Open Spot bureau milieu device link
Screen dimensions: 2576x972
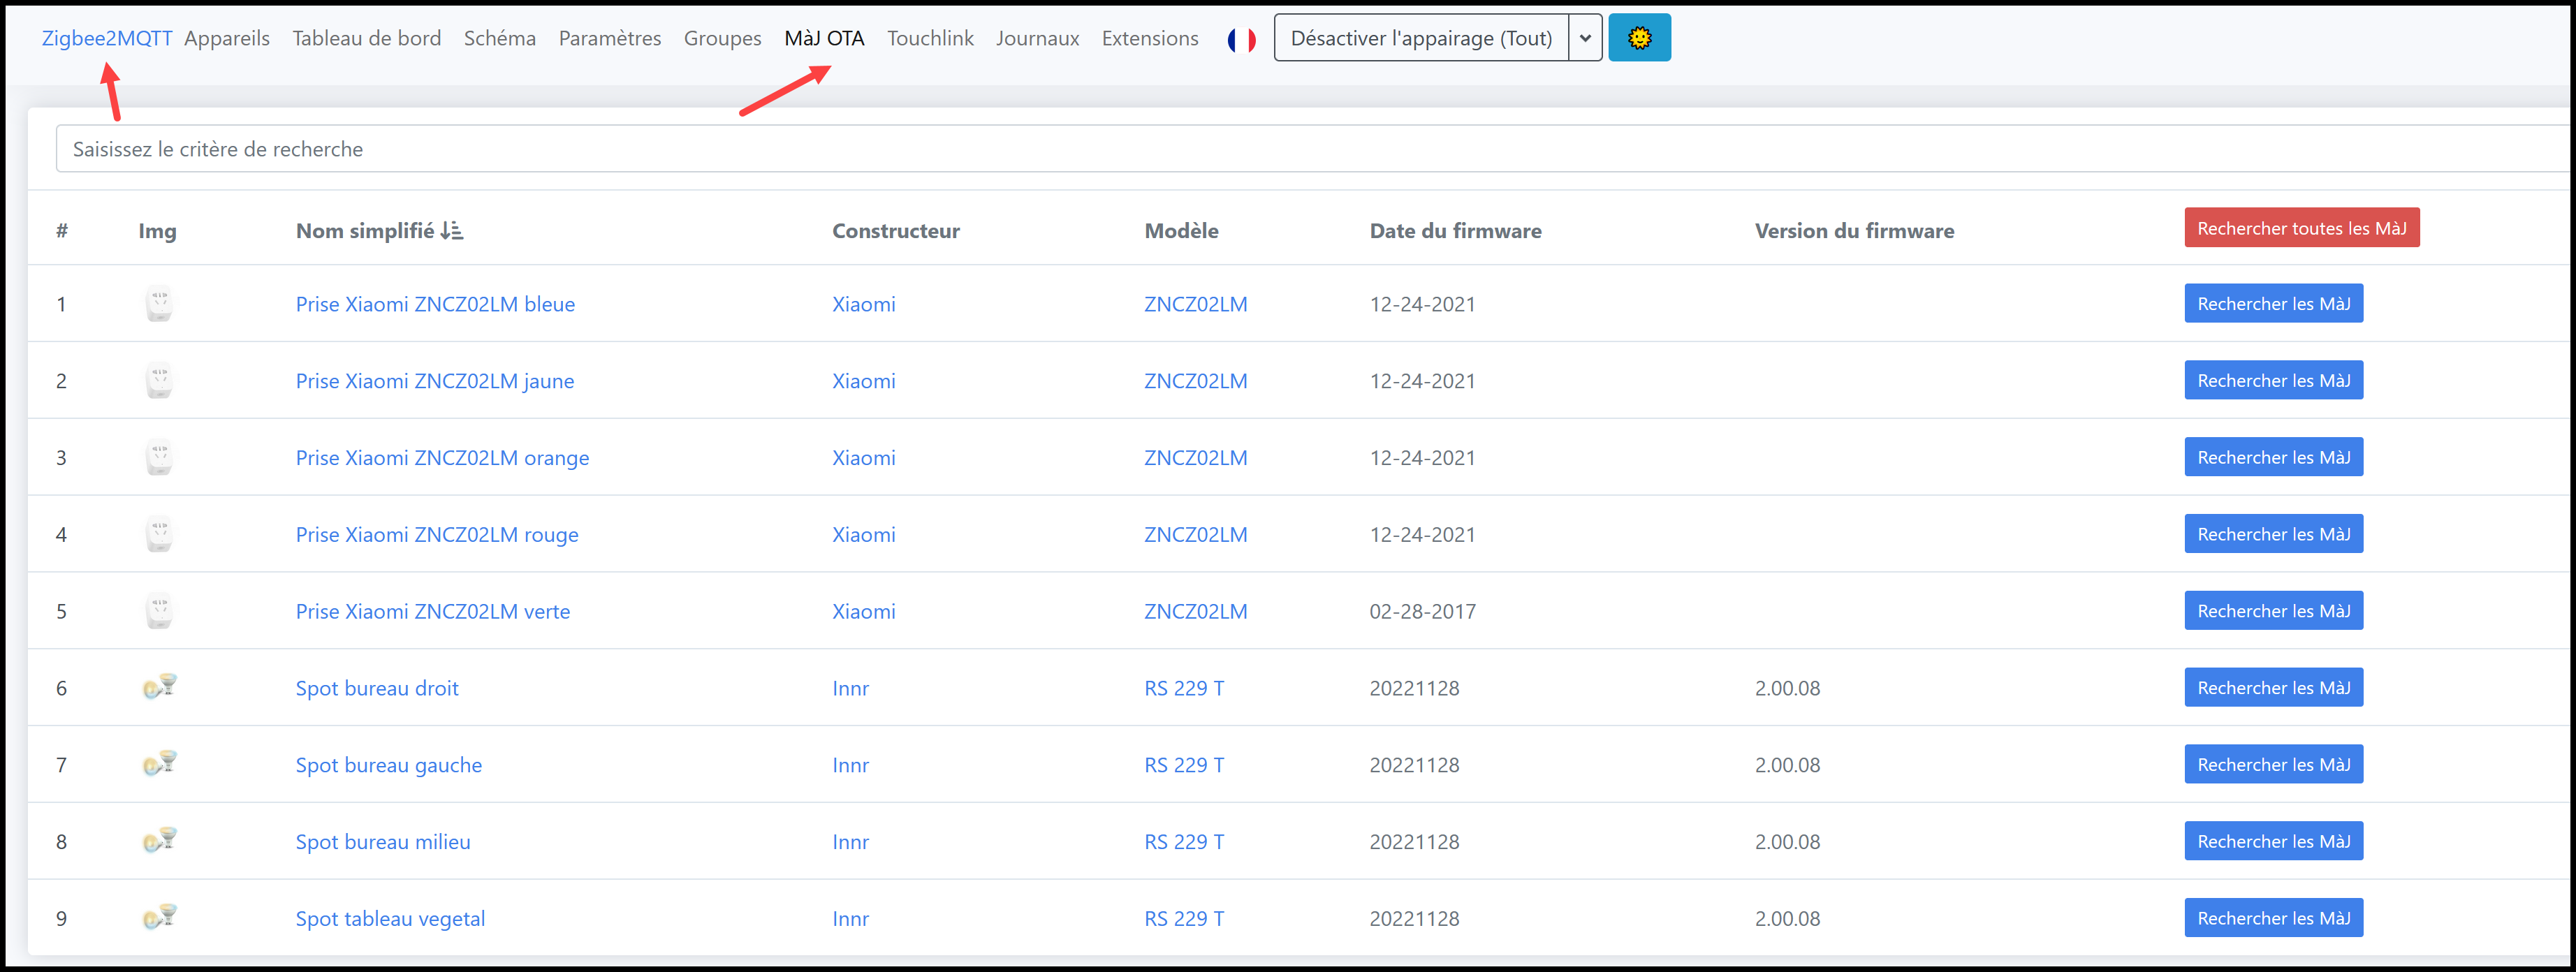tap(383, 842)
